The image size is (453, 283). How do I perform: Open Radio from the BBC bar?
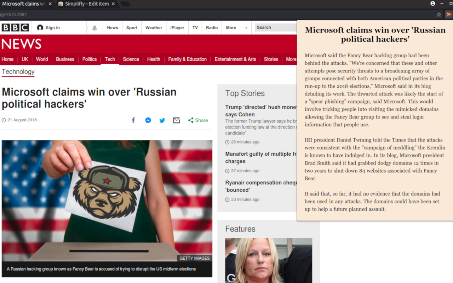click(x=212, y=28)
